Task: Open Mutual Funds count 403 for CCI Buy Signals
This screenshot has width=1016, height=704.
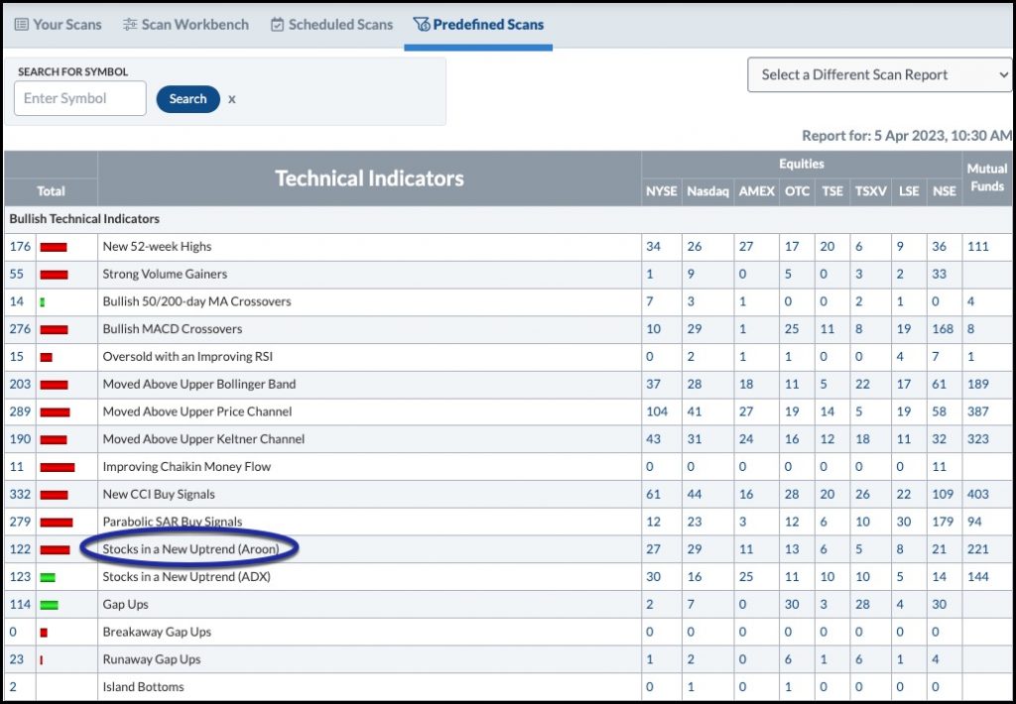Action: coord(977,495)
